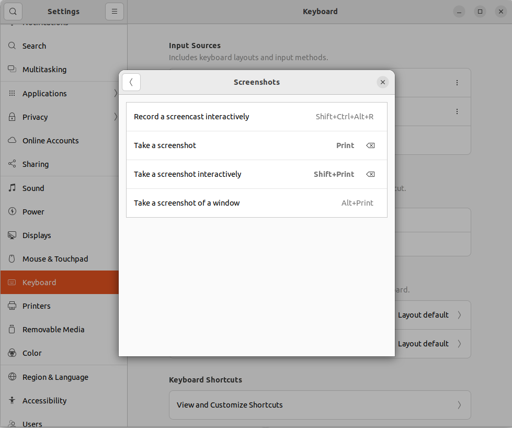Click the Color wheel icon
Screen dimensions: 512x428
click(x=12, y=353)
